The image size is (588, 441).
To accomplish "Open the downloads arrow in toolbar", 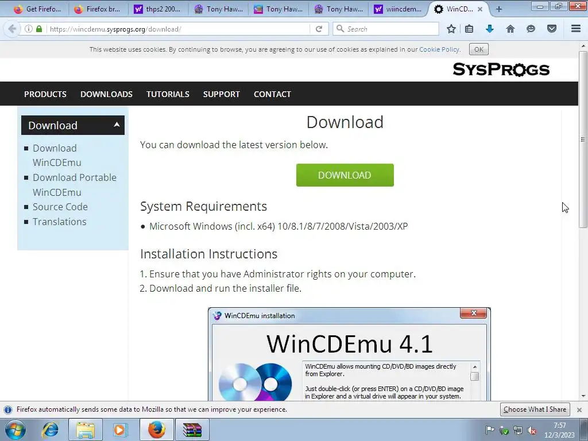I will coord(490,29).
